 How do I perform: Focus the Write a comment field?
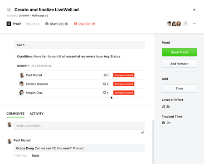point(79,126)
